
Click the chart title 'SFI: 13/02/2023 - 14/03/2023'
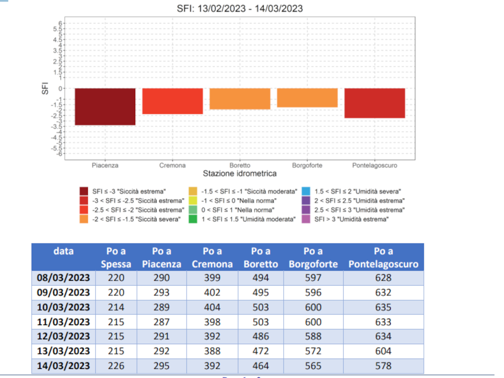click(x=240, y=9)
